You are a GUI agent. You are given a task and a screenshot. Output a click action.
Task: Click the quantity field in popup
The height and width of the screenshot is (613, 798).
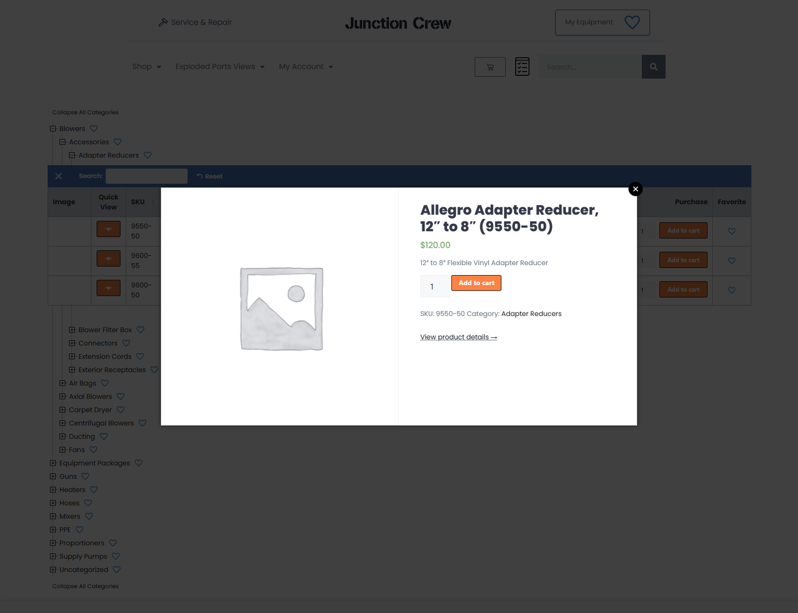pyautogui.click(x=434, y=287)
